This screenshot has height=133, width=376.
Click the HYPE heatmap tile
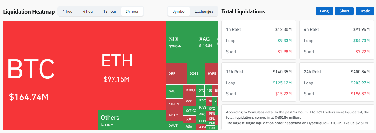click(x=212, y=73)
